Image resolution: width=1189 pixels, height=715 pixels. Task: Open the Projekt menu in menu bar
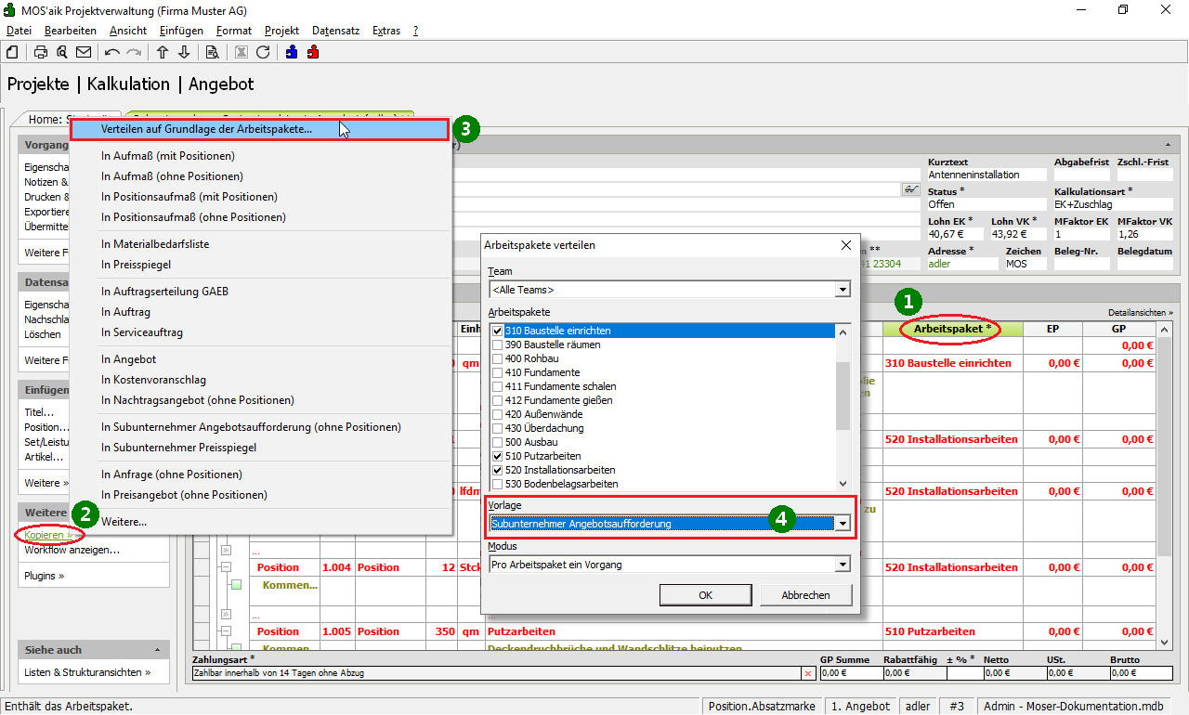tap(281, 31)
